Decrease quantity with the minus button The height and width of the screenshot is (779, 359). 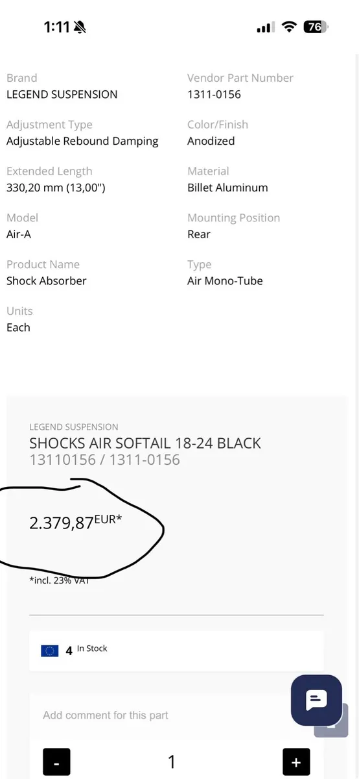[56, 761]
